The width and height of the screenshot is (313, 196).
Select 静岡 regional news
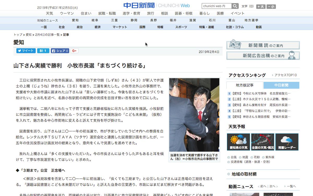click(134, 20)
